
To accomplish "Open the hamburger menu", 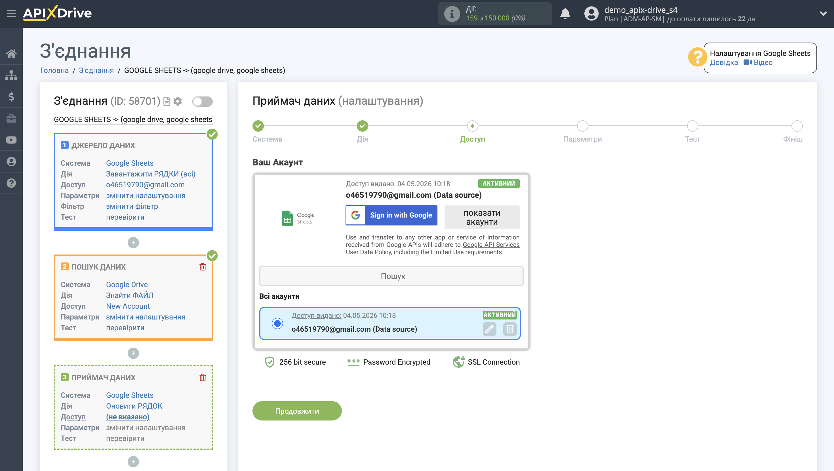I will tap(11, 13).
